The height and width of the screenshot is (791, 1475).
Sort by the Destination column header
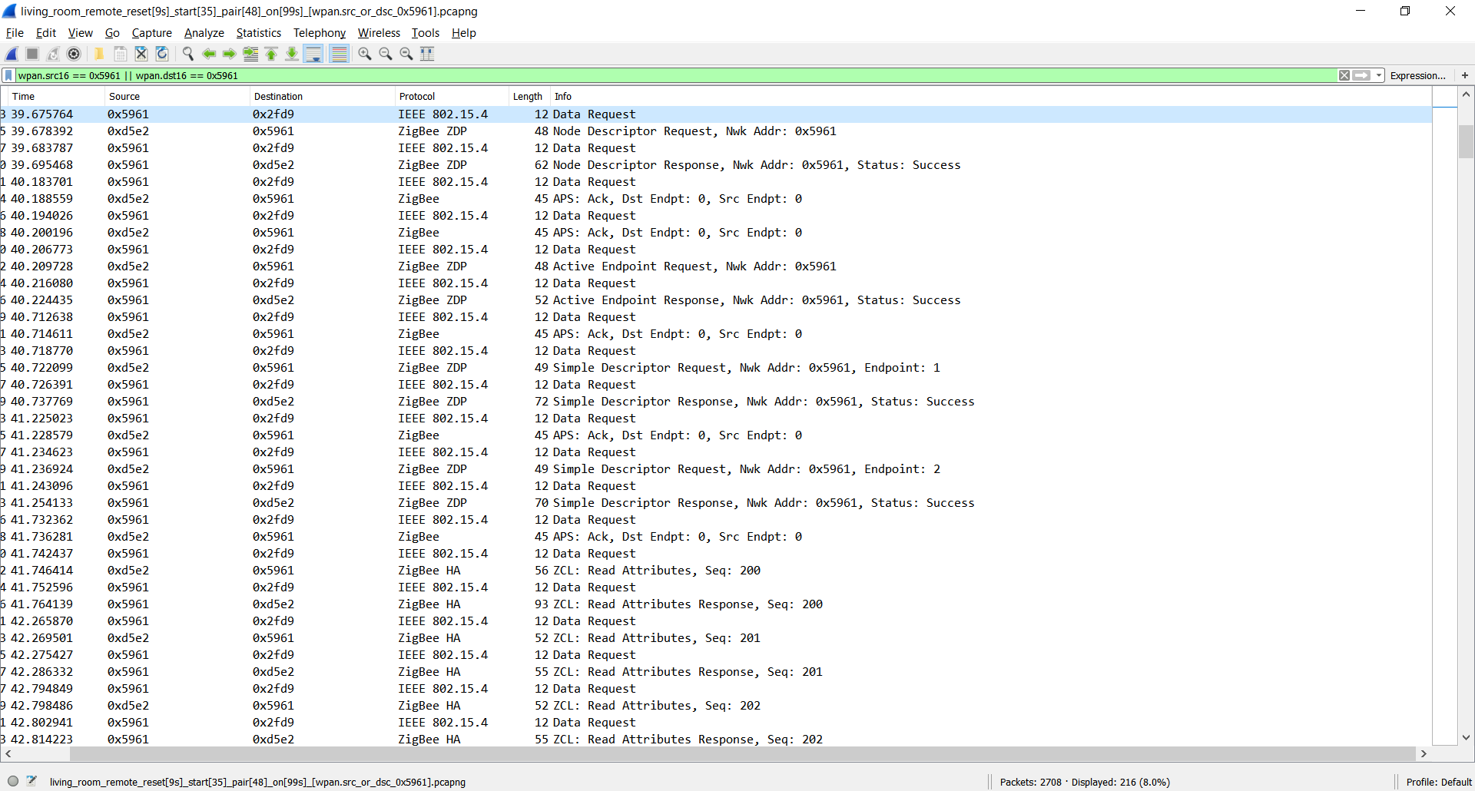coord(323,96)
